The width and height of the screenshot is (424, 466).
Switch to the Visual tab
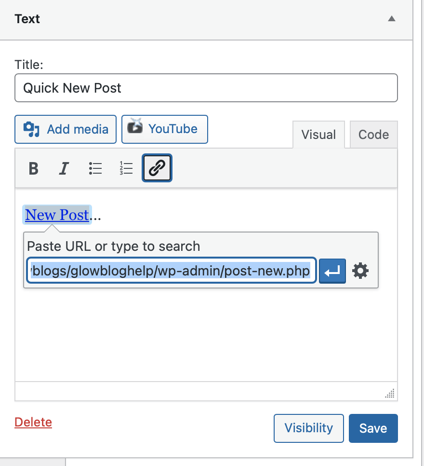[x=318, y=135]
